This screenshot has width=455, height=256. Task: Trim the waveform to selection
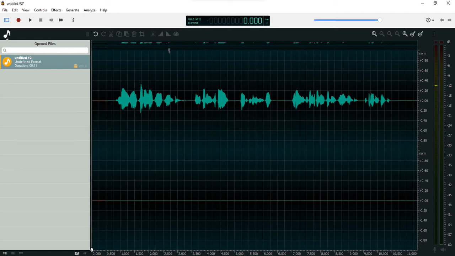pos(141,34)
